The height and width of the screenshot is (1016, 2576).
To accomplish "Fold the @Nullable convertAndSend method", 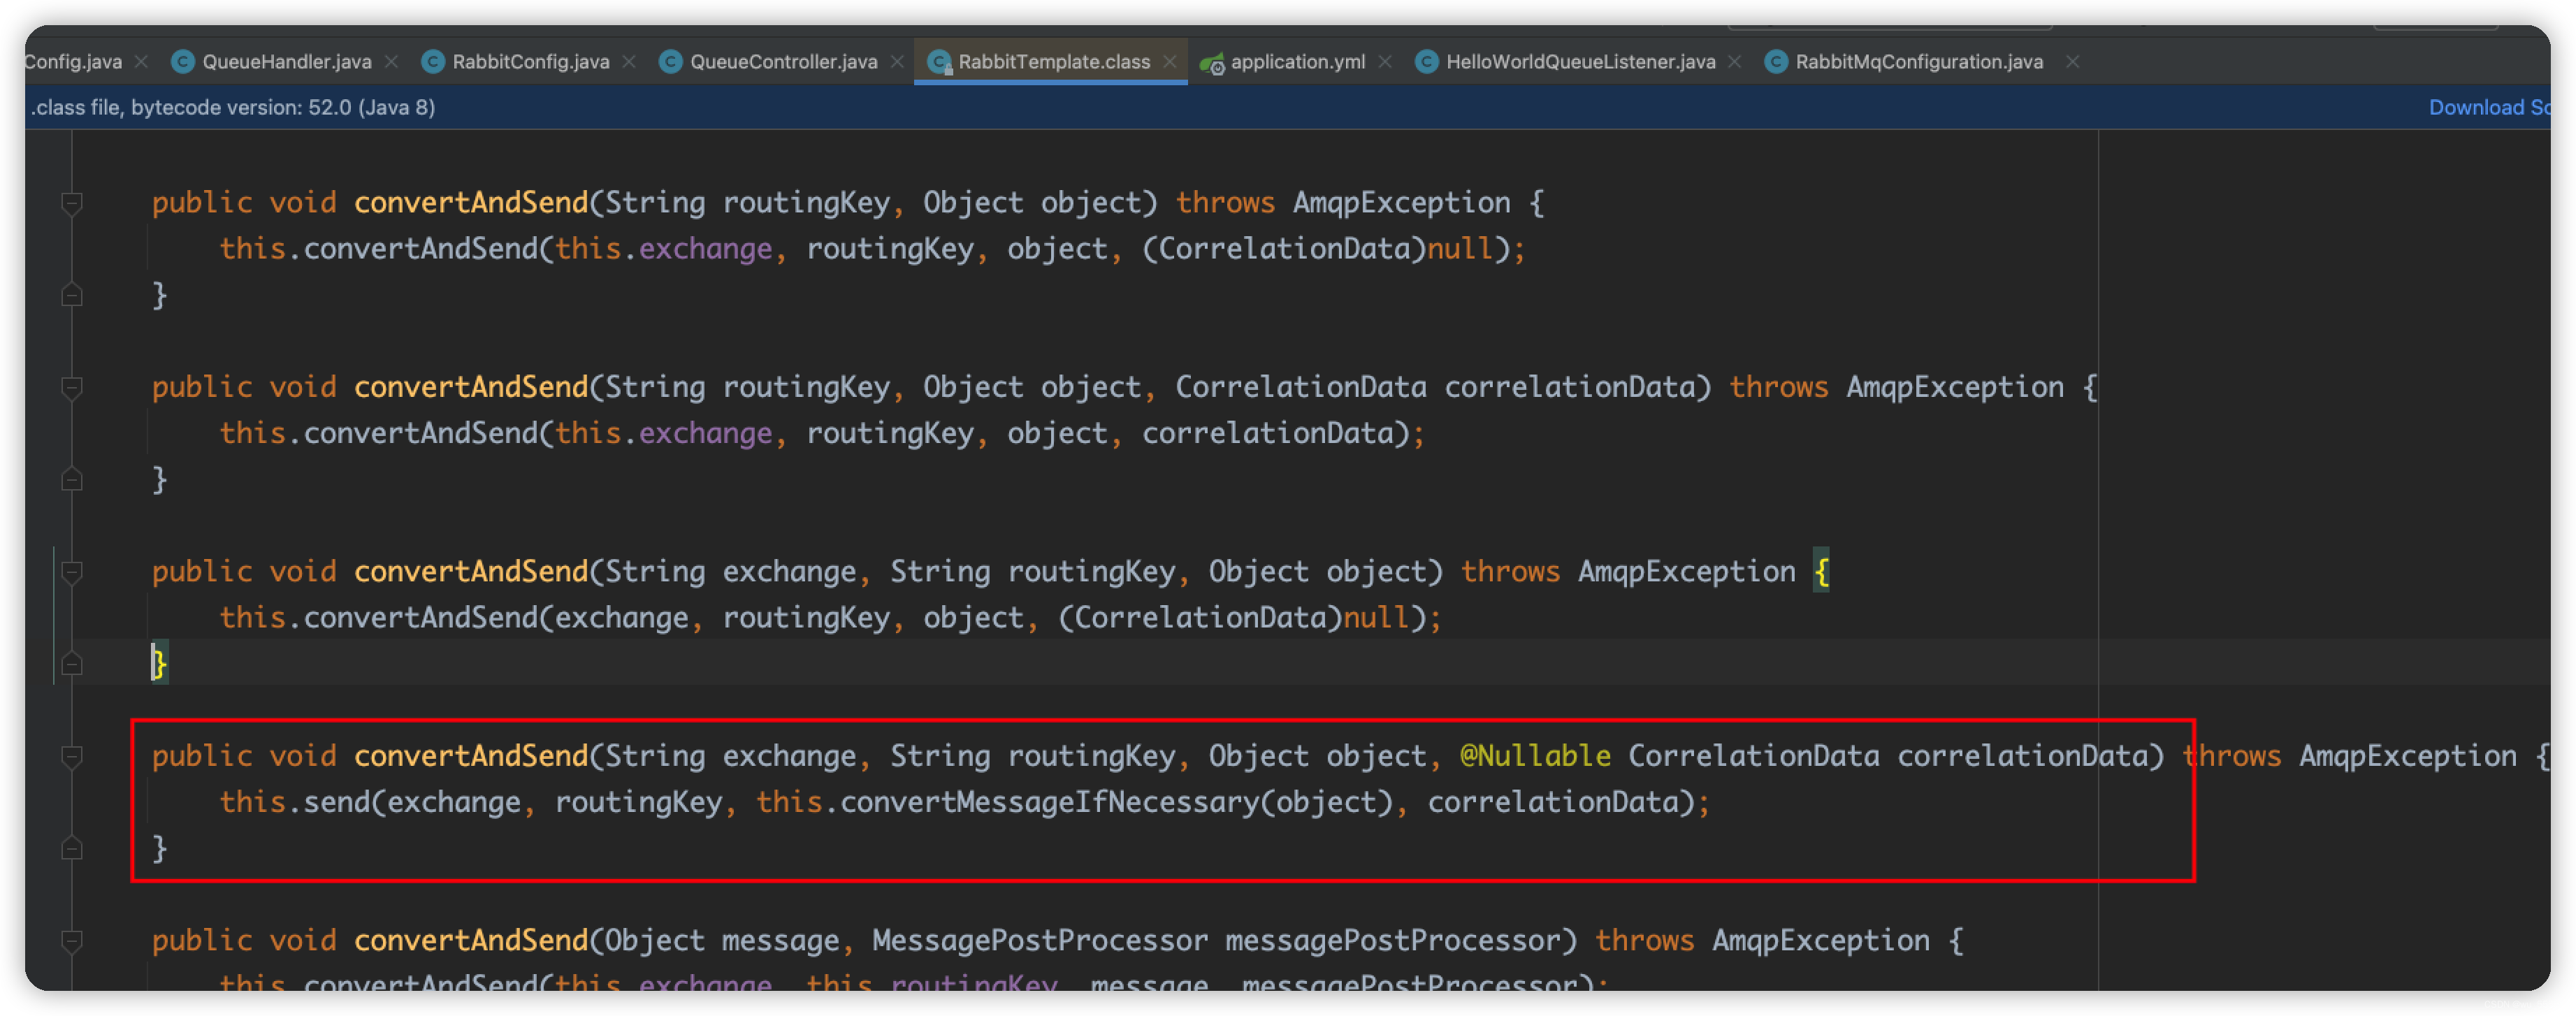I will click(72, 756).
